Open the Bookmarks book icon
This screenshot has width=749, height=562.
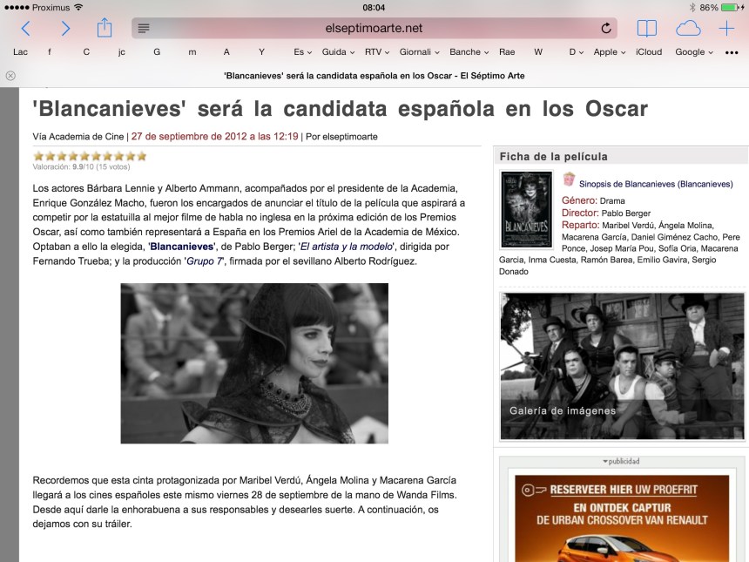(x=646, y=29)
